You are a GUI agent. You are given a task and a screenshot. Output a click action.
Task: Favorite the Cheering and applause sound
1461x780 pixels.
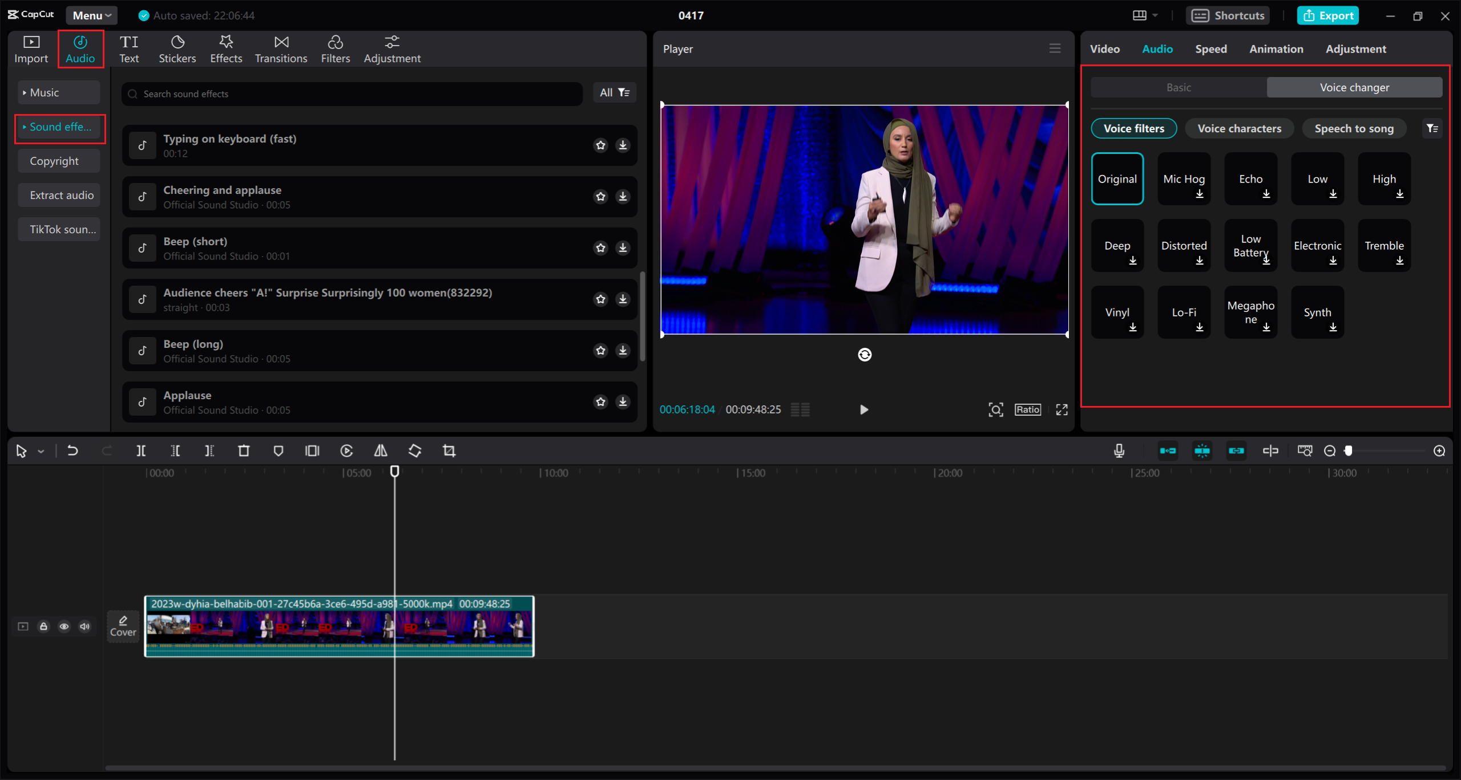600,197
